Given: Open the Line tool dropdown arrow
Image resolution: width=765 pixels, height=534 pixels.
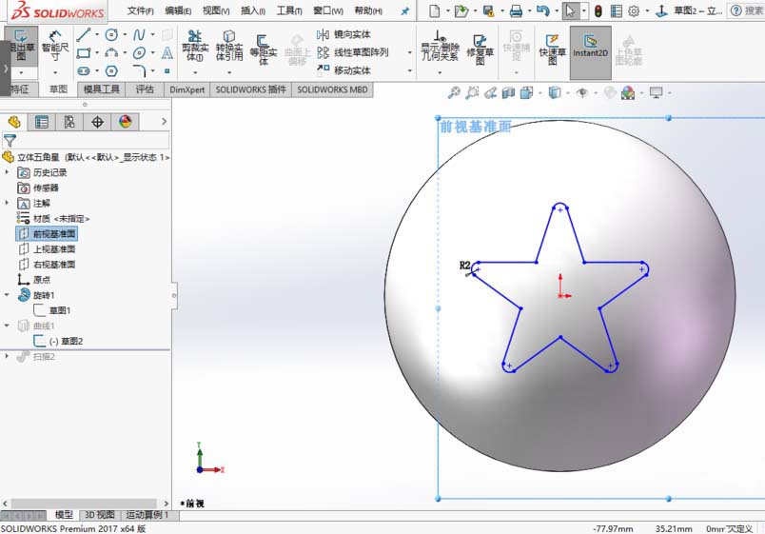Looking at the screenshot, I should tap(97, 34).
